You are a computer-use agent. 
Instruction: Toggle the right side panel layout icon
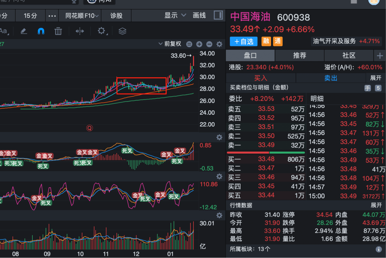coord(218,15)
